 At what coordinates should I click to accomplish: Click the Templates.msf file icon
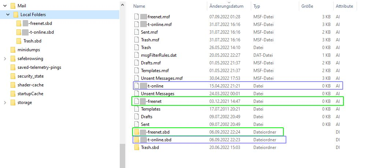(136, 71)
